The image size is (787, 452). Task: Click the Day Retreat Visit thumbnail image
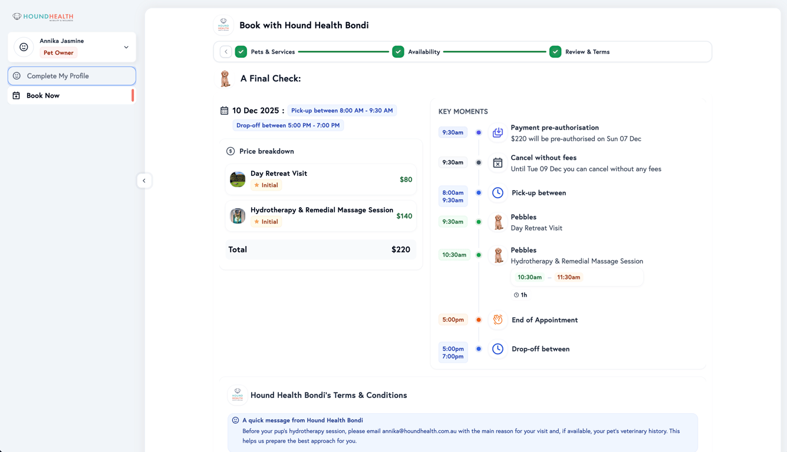click(x=237, y=180)
